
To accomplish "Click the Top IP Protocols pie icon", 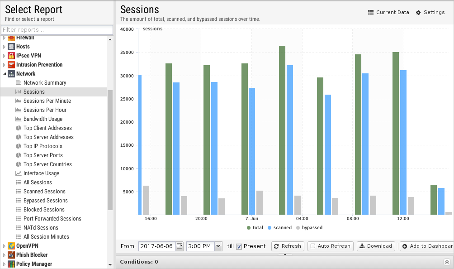I will [x=18, y=146].
